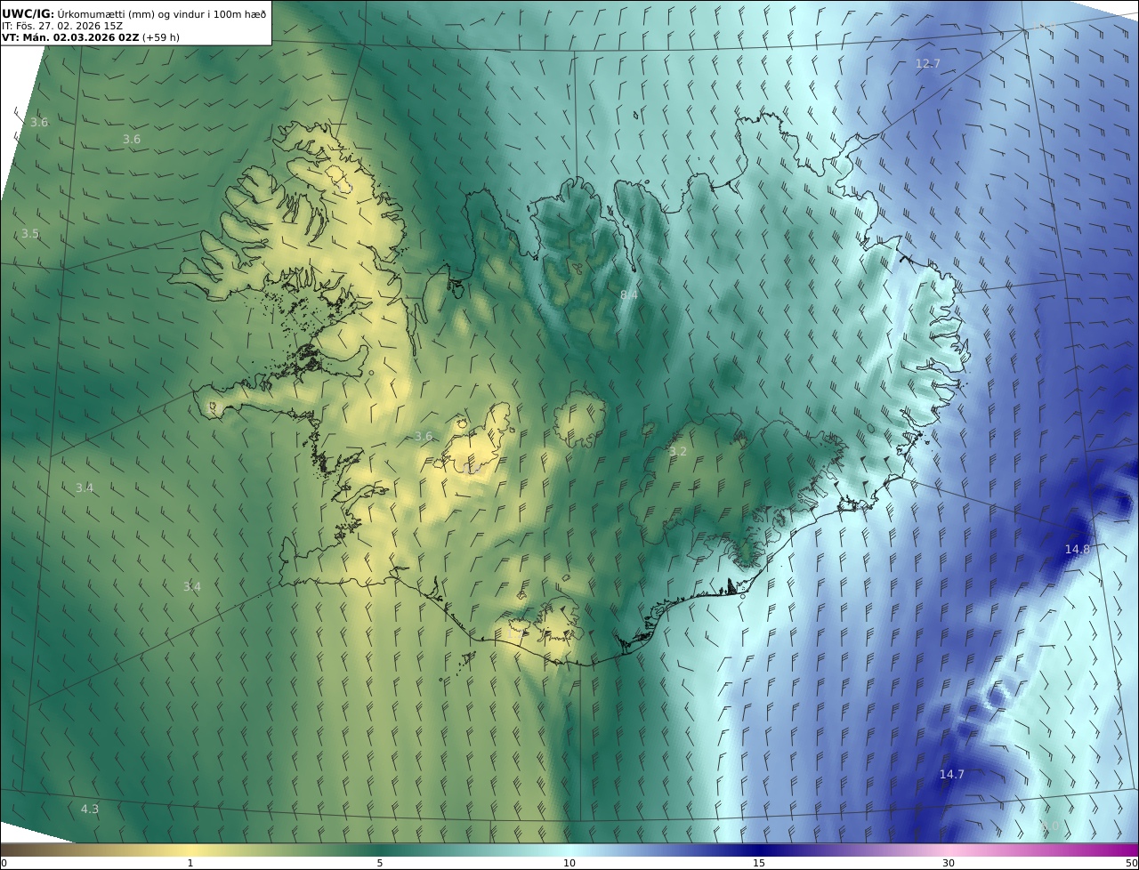Click the 3.2 value label on the glacier

678,452
